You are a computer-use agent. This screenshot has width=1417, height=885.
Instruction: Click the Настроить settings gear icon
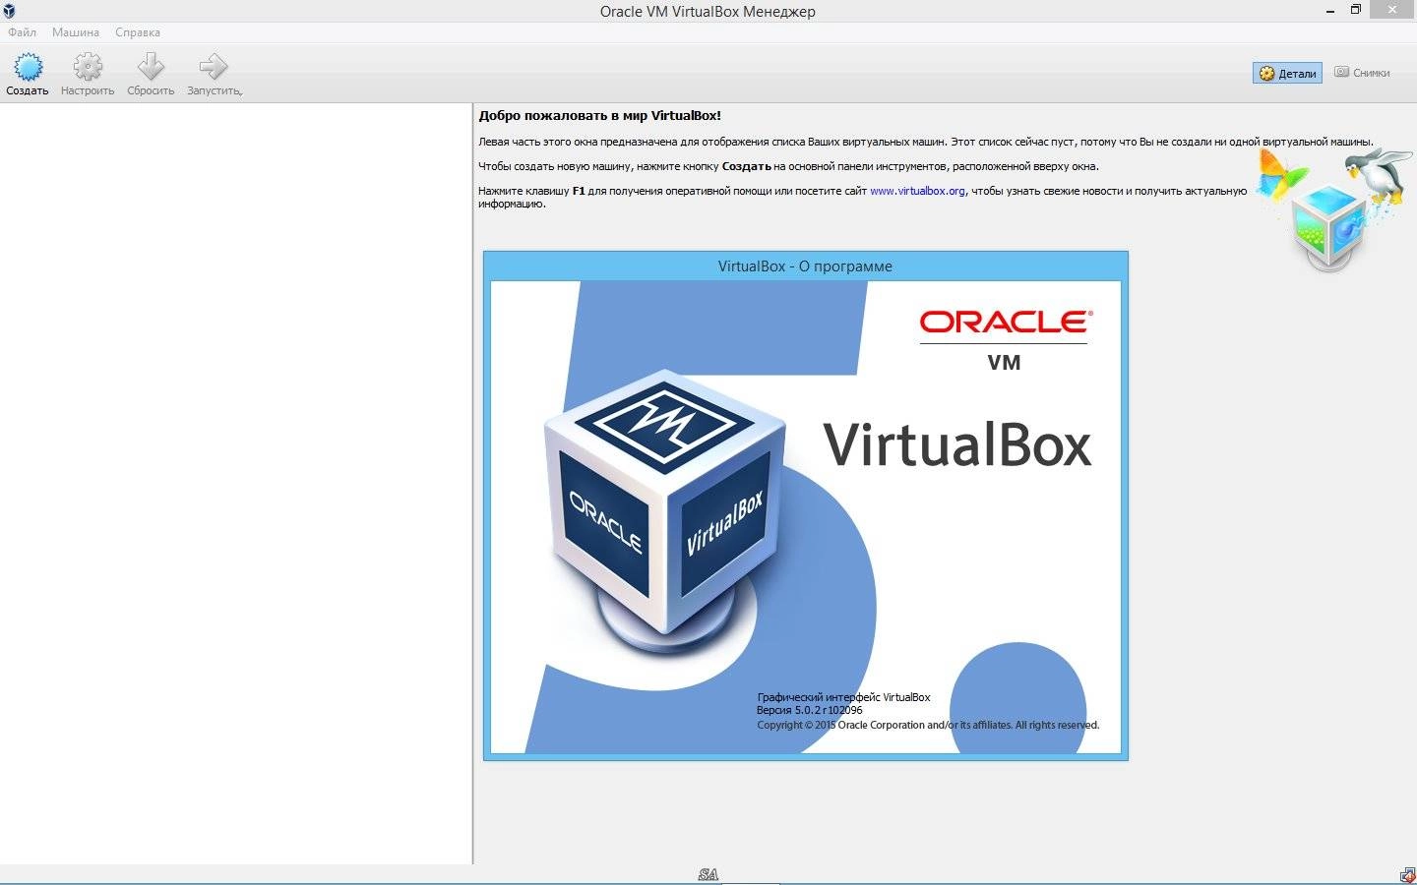[88, 67]
